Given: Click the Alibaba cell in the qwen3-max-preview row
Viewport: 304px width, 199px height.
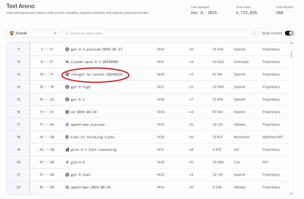Looking at the screenshot, I should [240, 125].
